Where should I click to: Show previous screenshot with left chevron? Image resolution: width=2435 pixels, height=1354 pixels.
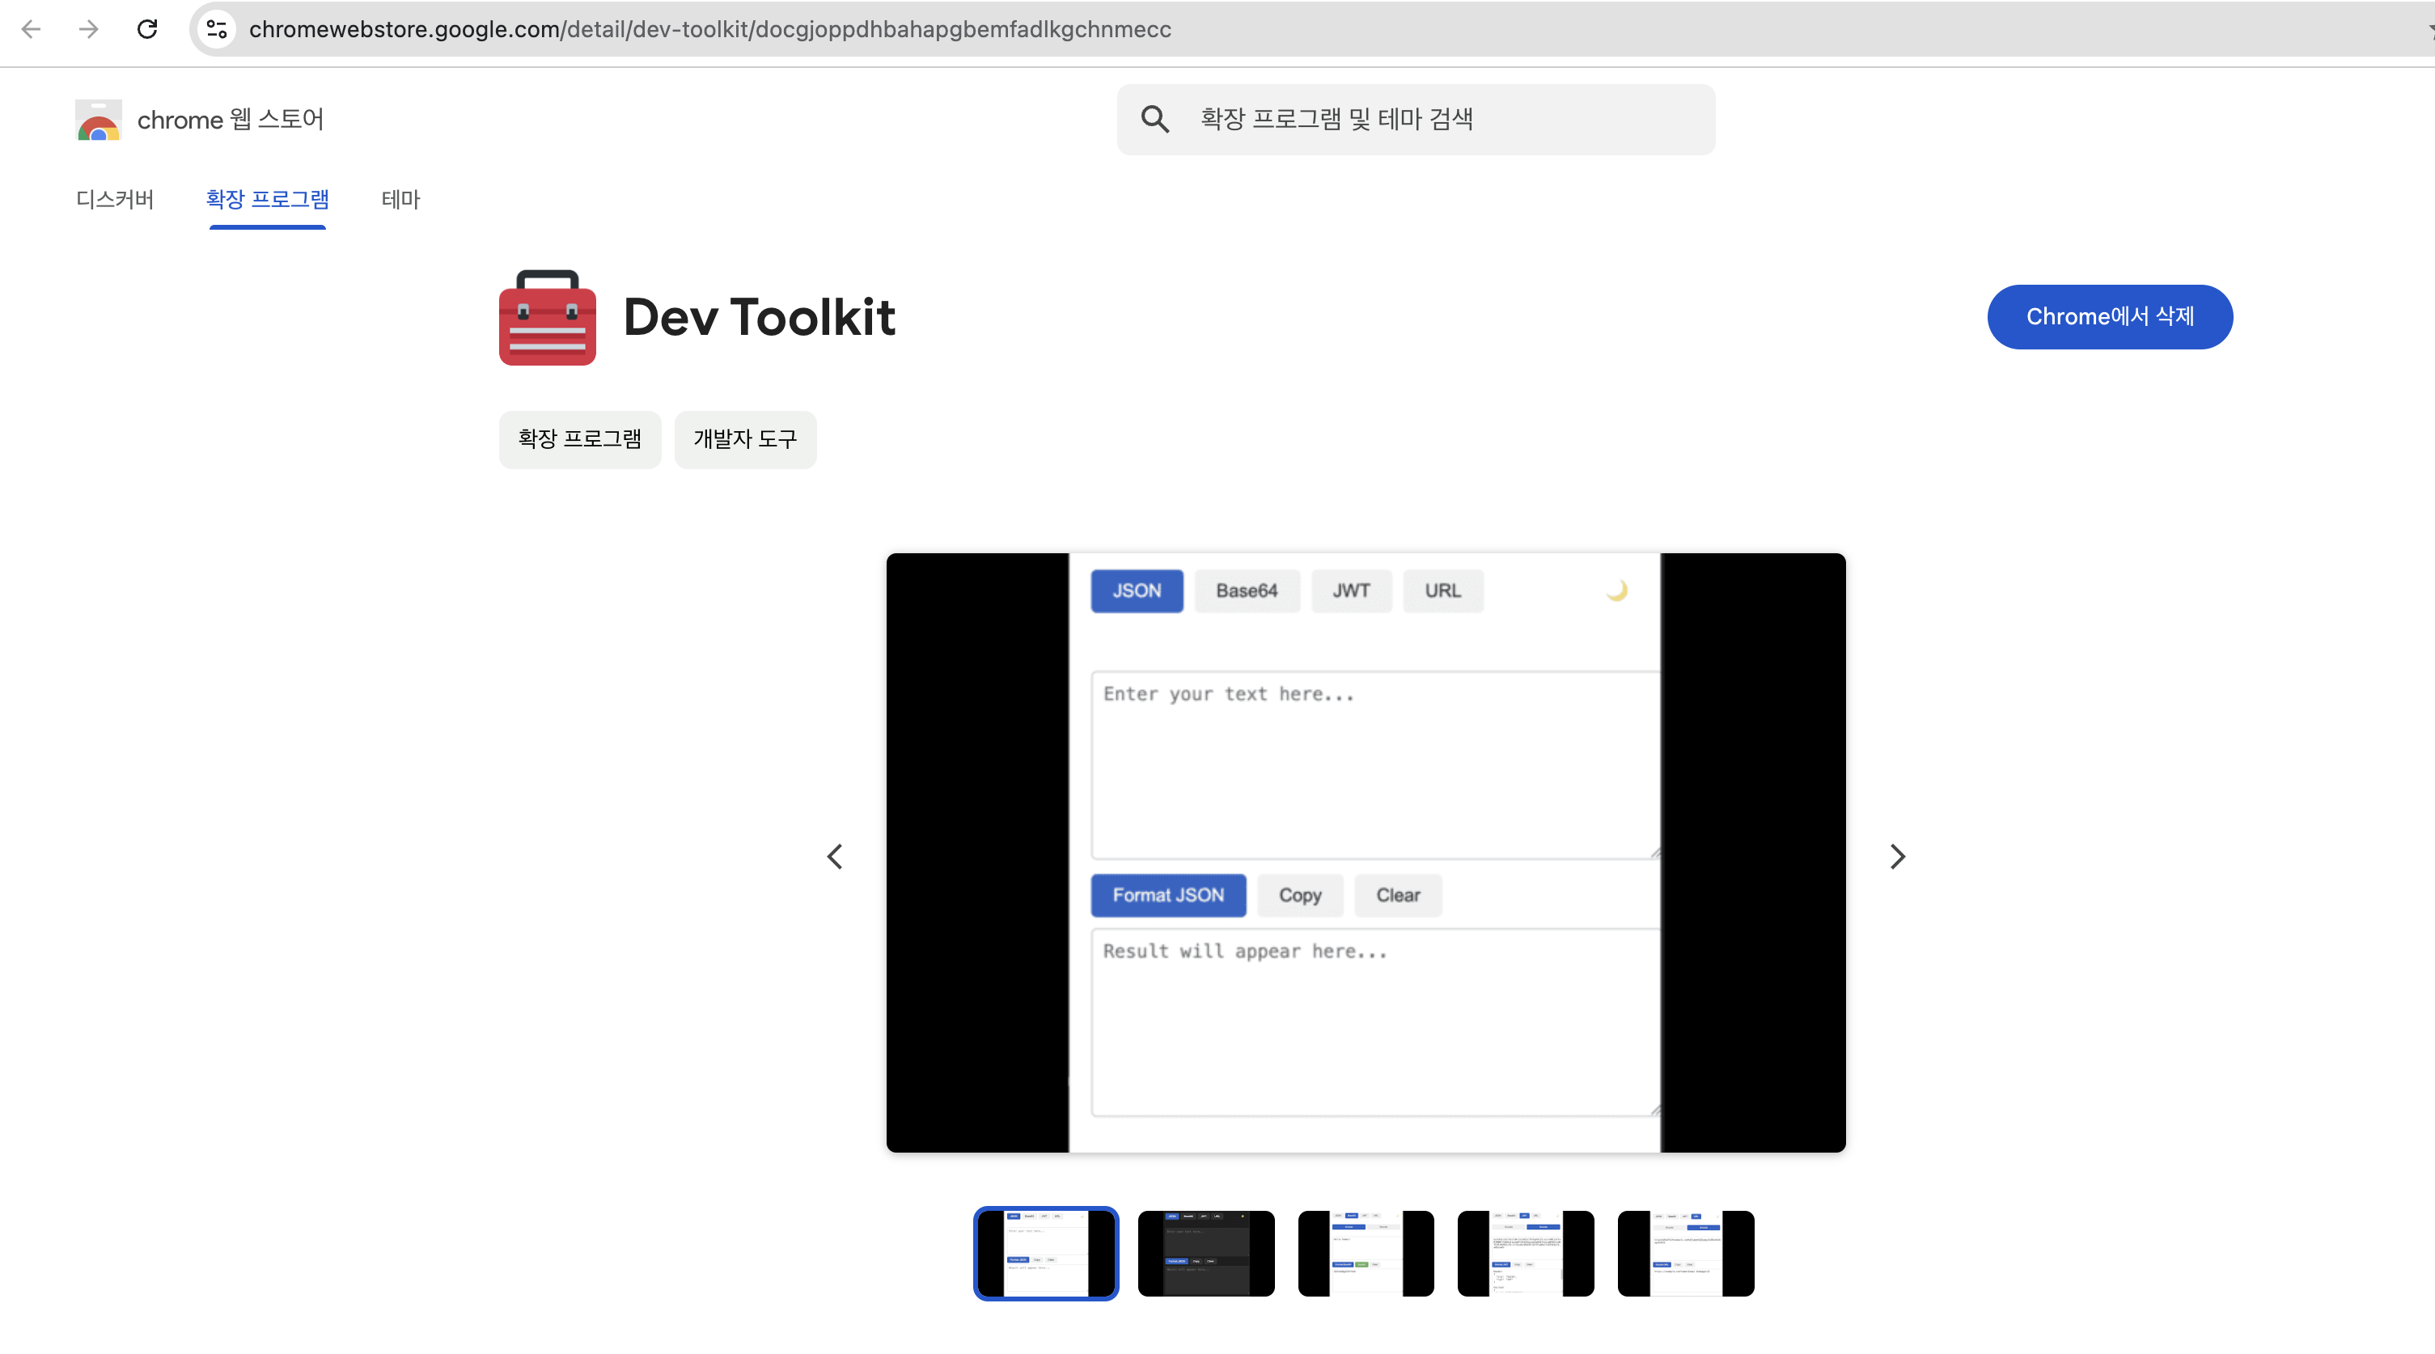point(835,856)
